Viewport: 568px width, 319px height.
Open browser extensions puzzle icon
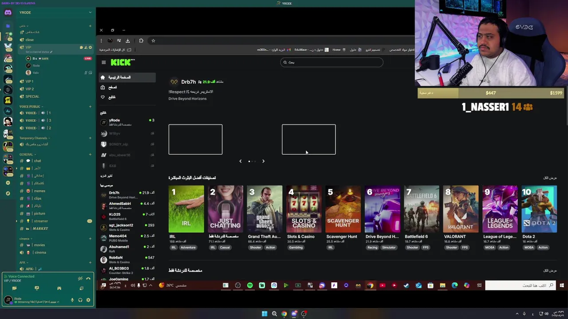[x=141, y=41]
